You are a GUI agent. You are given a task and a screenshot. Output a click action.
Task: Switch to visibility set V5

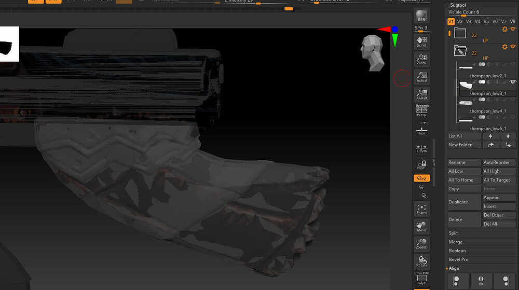(x=486, y=21)
